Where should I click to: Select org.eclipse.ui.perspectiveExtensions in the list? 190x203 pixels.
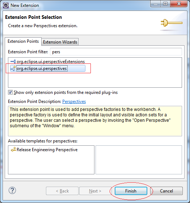coord(51,62)
